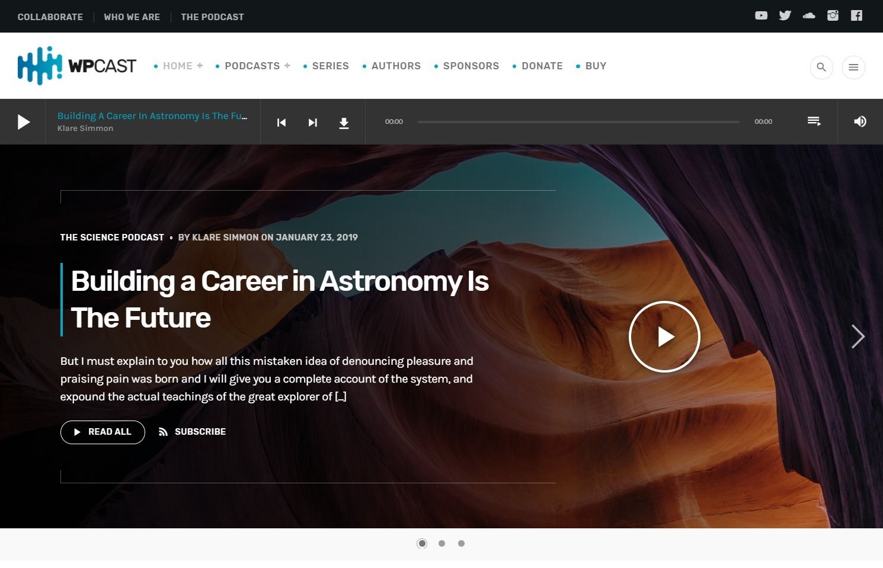Image resolution: width=883 pixels, height=568 pixels.
Task: Click the audio player progress bar
Action: click(578, 122)
